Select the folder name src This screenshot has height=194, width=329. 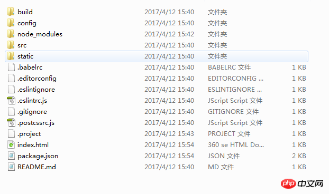tap(22, 45)
